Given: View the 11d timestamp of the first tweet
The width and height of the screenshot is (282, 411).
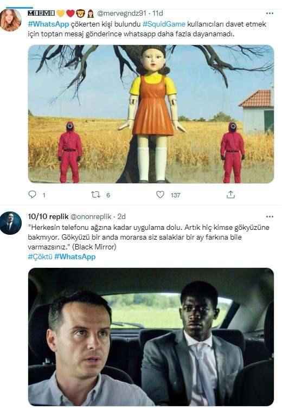Looking at the screenshot, I should [x=158, y=13].
